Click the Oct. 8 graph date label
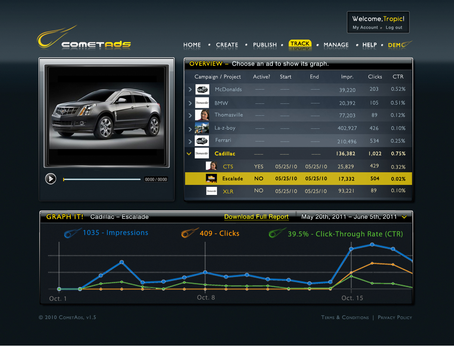This screenshot has height=346, width=454. click(x=206, y=298)
